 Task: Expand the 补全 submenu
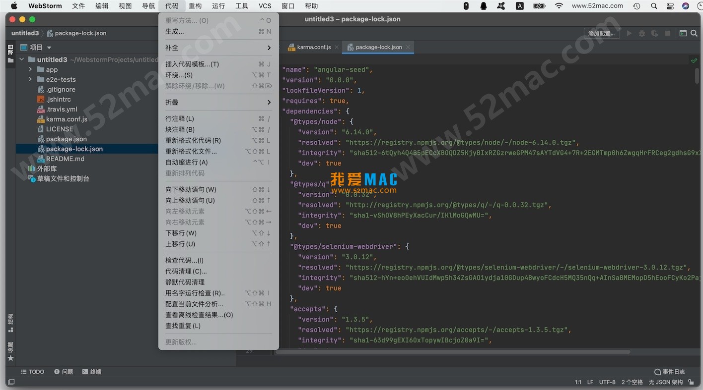218,48
